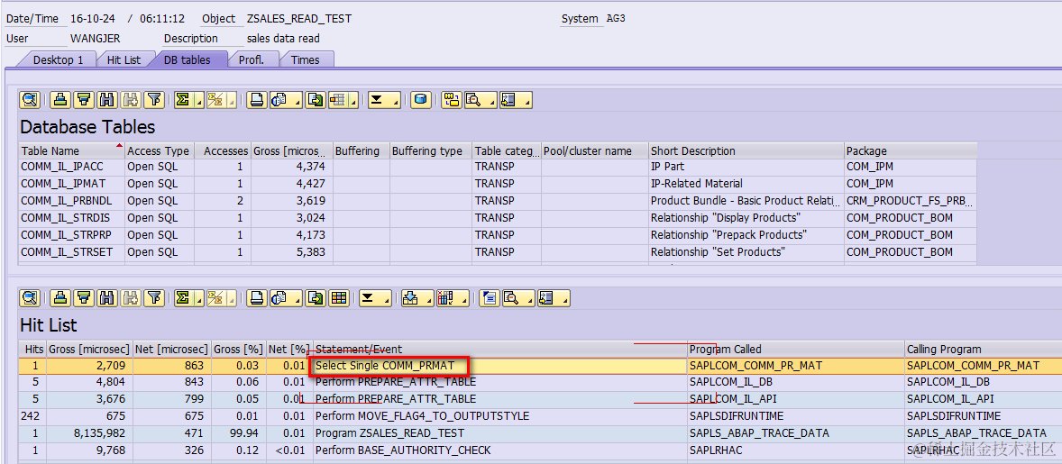
Task: Click the Hit List toolbar icon left of magnifier
Action: click(490, 297)
